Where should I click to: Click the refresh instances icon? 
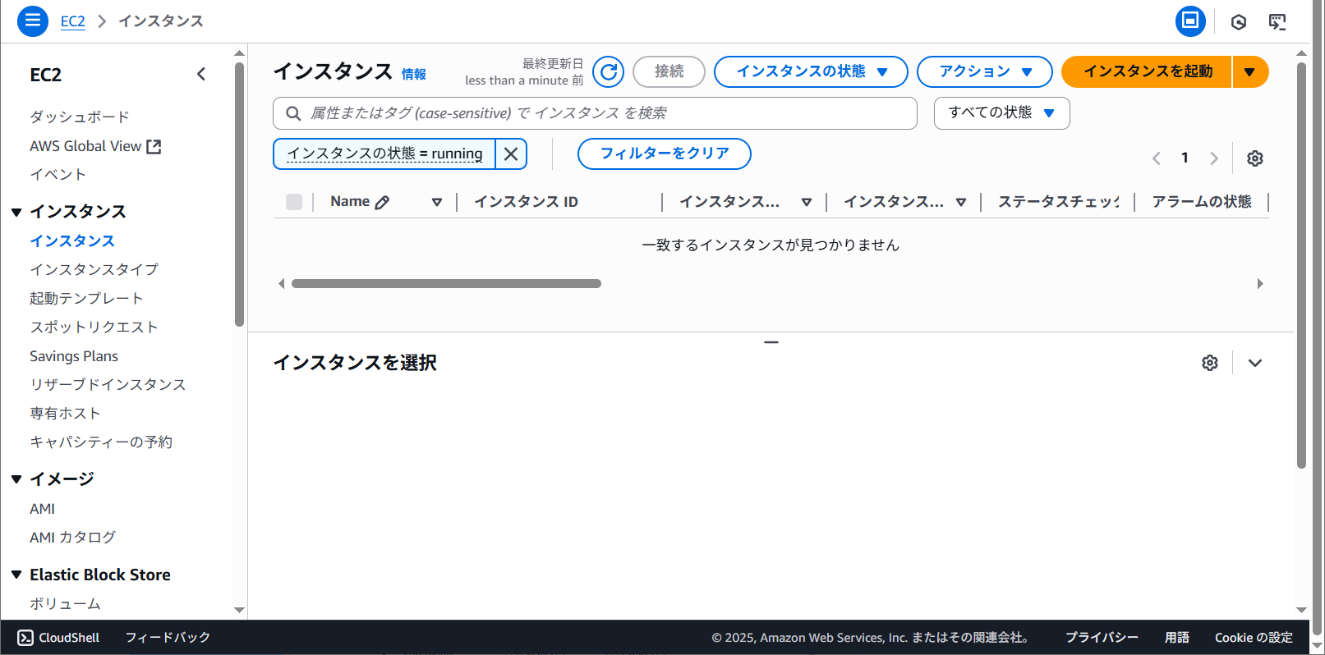point(608,72)
